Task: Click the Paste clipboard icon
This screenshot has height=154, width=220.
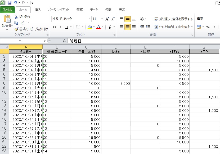Action: click(x=7, y=19)
